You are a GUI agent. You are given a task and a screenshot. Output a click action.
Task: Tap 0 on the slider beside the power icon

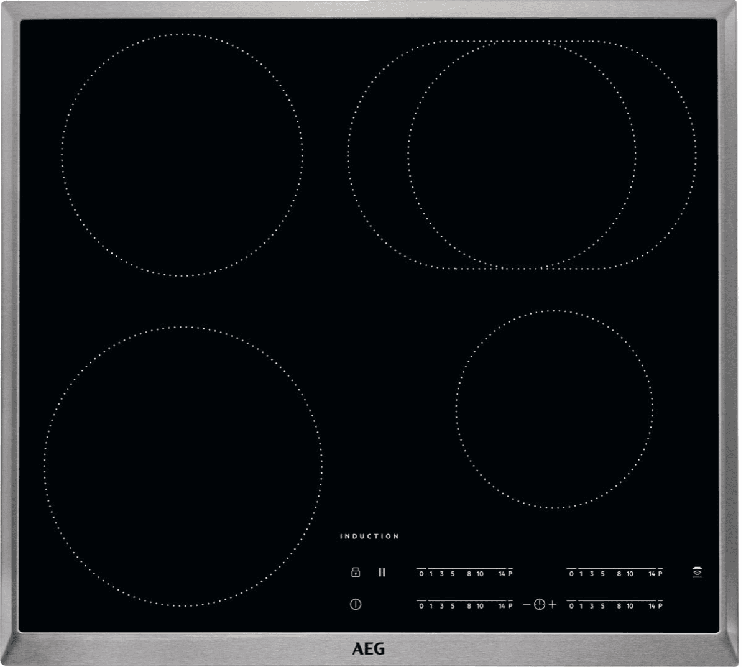tap(421, 605)
